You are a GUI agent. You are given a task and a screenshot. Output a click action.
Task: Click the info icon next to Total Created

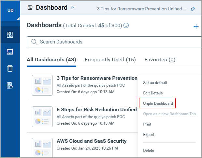tap(126, 25)
